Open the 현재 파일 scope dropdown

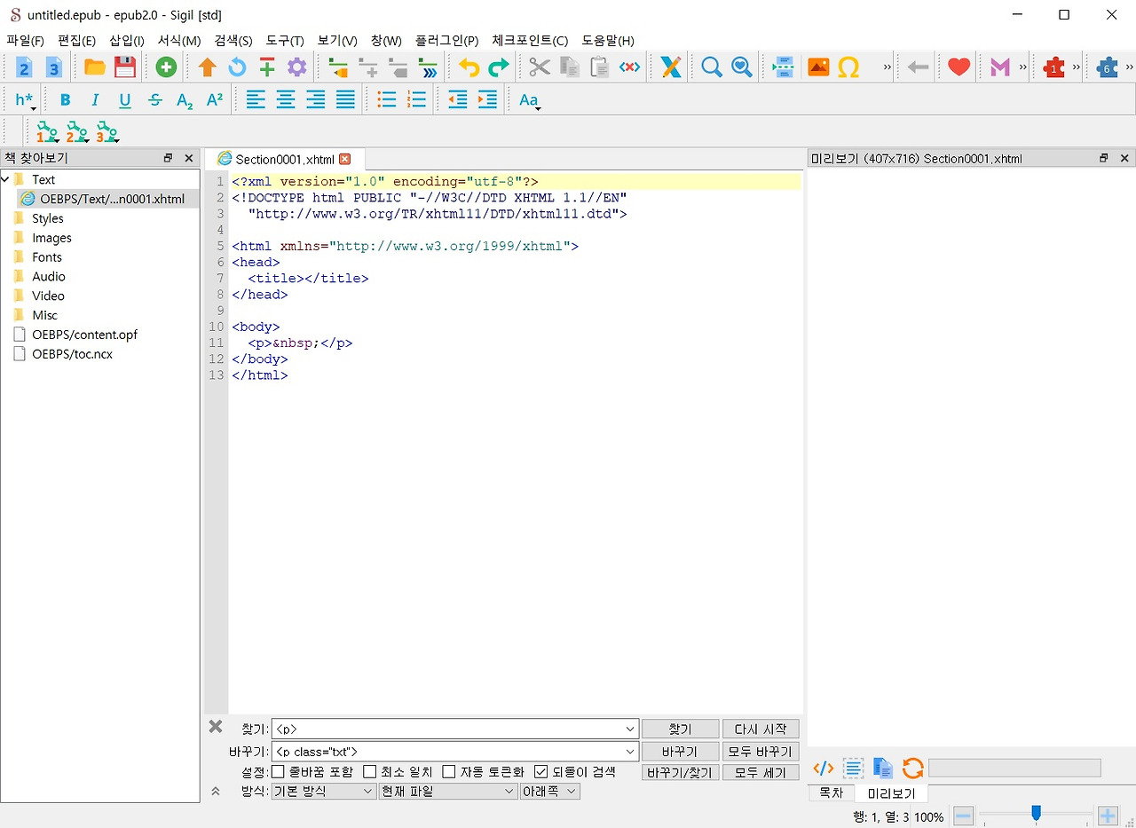(x=447, y=791)
